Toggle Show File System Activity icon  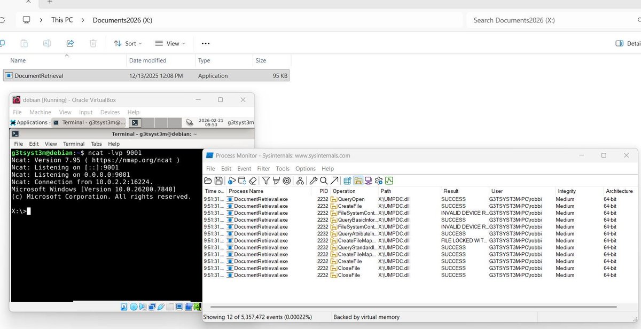358,181
